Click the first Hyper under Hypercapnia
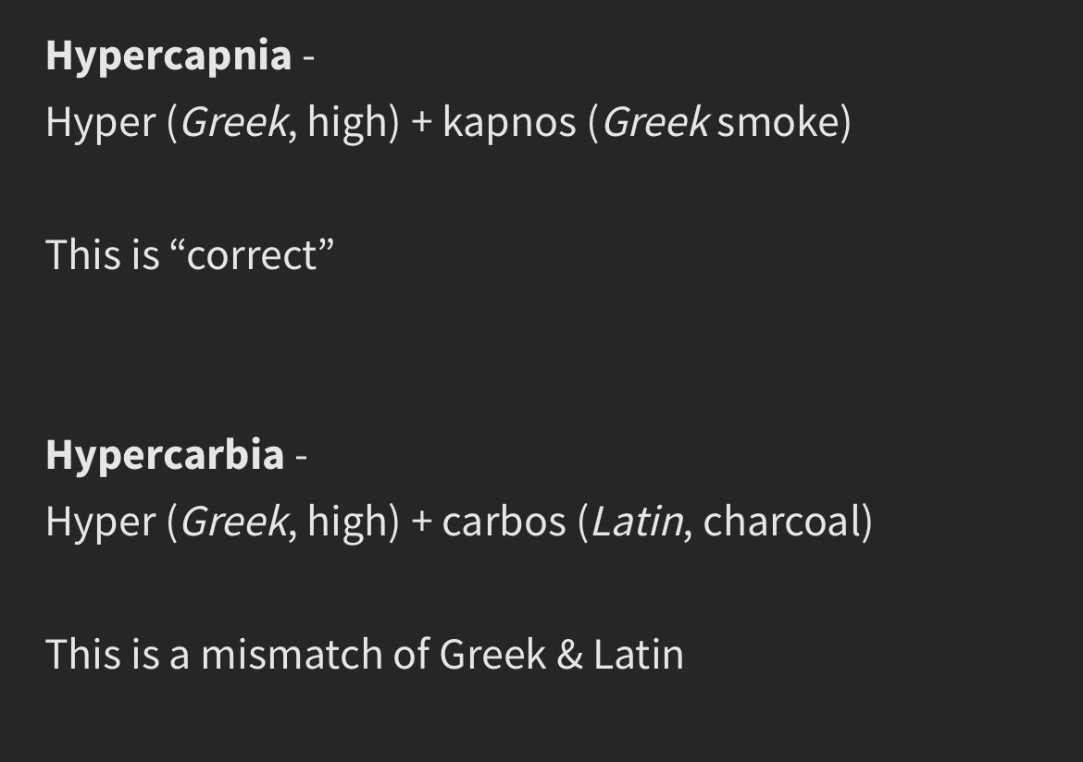1083x762 pixels. pyautogui.click(x=101, y=124)
